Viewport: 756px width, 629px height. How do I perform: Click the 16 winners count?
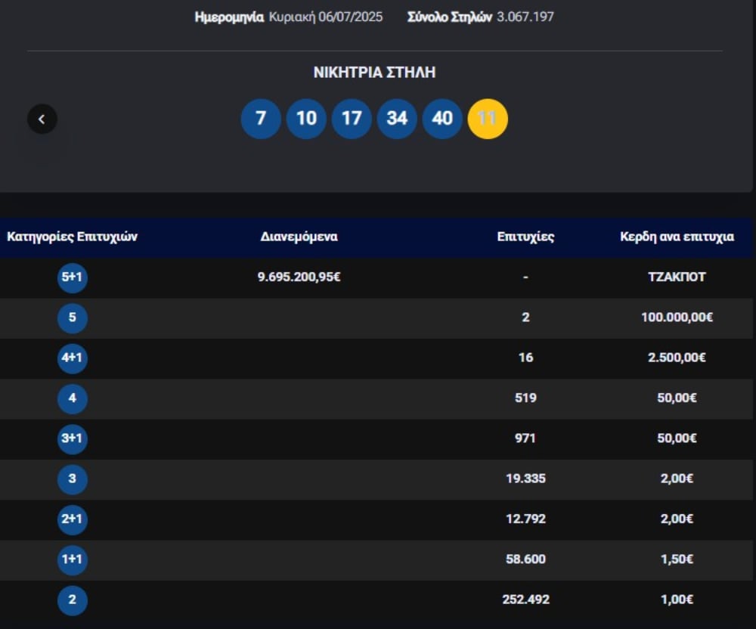click(525, 358)
